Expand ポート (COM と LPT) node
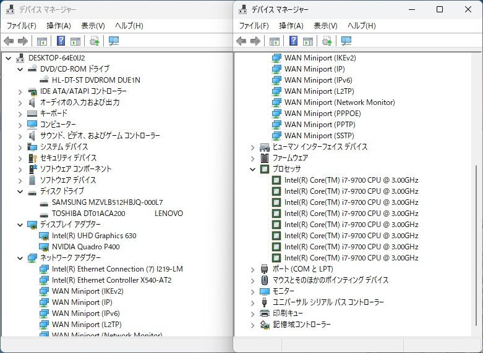The width and height of the screenshot is (483, 353). [x=253, y=269]
